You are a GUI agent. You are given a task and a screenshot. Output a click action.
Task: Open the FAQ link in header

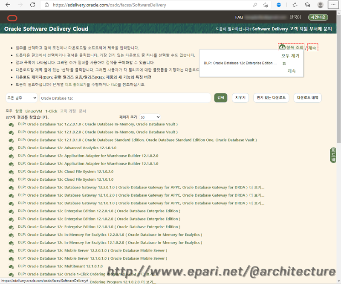tap(239, 17)
